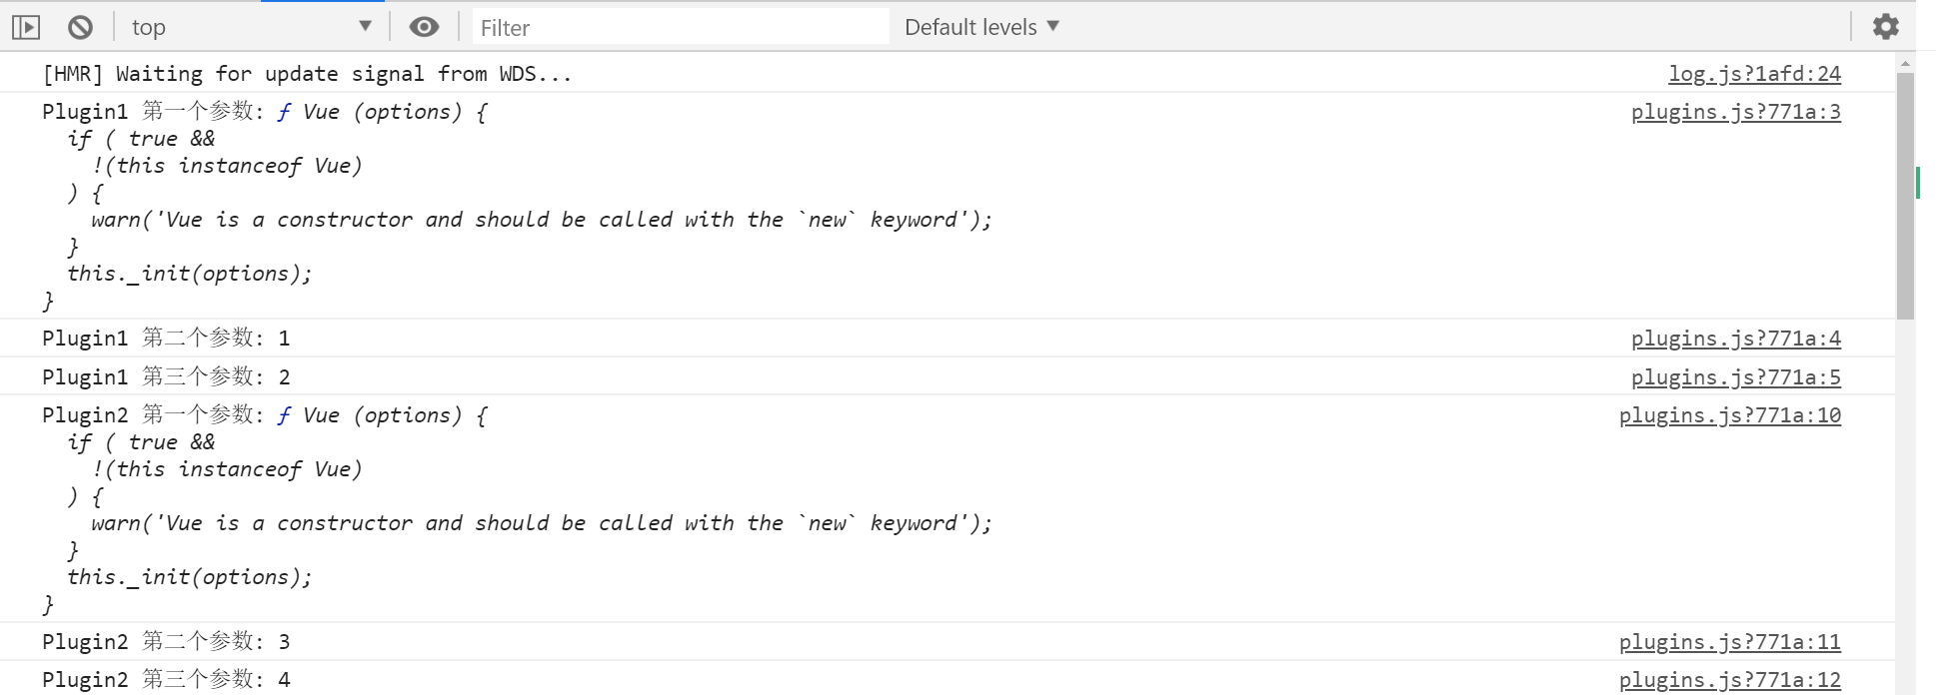Click the function icon in Plugin2 first parameter

point(285,415)
